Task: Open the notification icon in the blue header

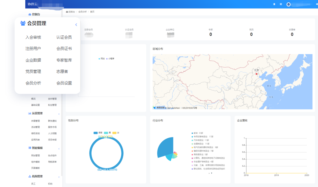Action: pos(274,4)
